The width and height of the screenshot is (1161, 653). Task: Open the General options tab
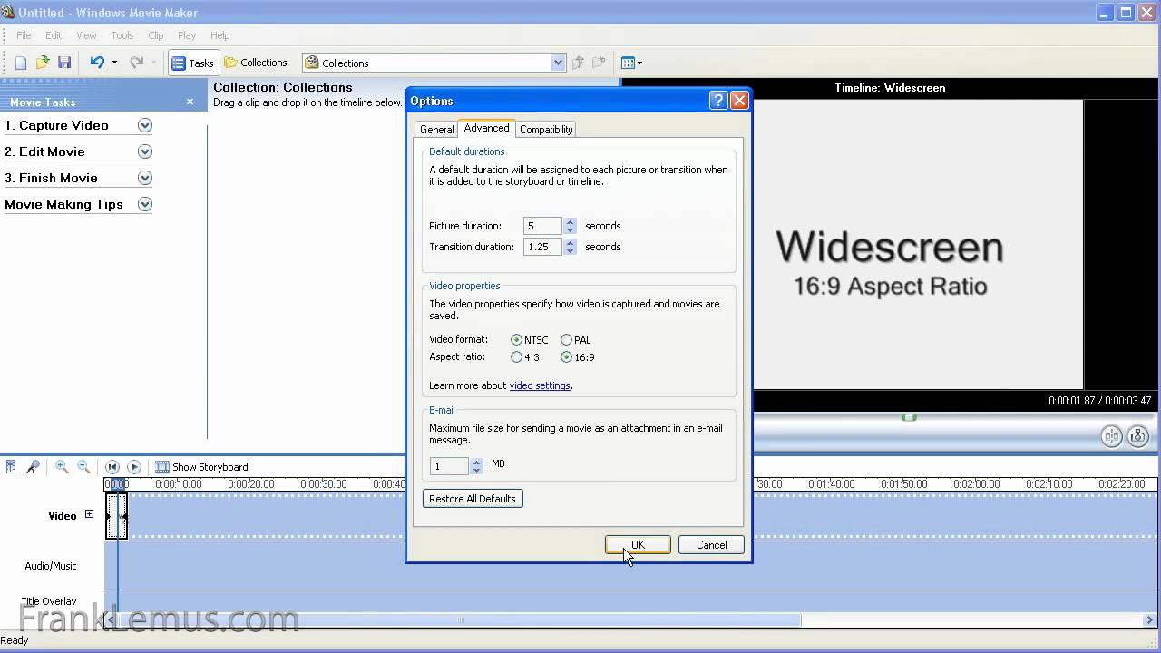tap(436, 130)
